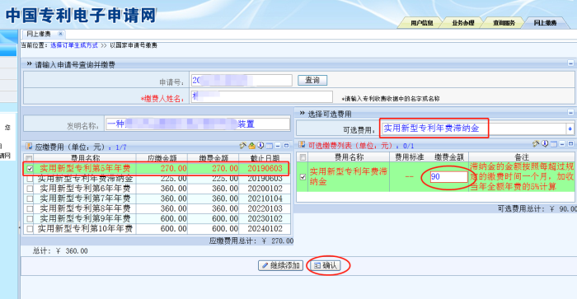Click the grid view icon in 可选缴费列表 header

(x=553, y=144)
